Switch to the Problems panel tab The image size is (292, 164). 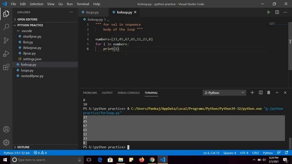[90, 92]
